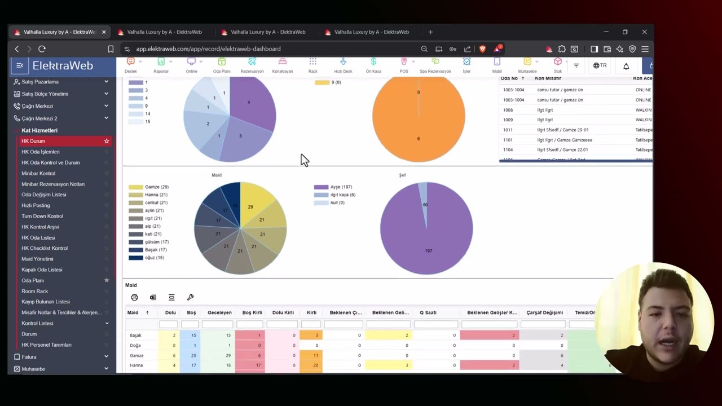Viewport: 722px width, 406px height.
Task: Expand the Kontrol Listesi submenu
Action: point(106,323)
